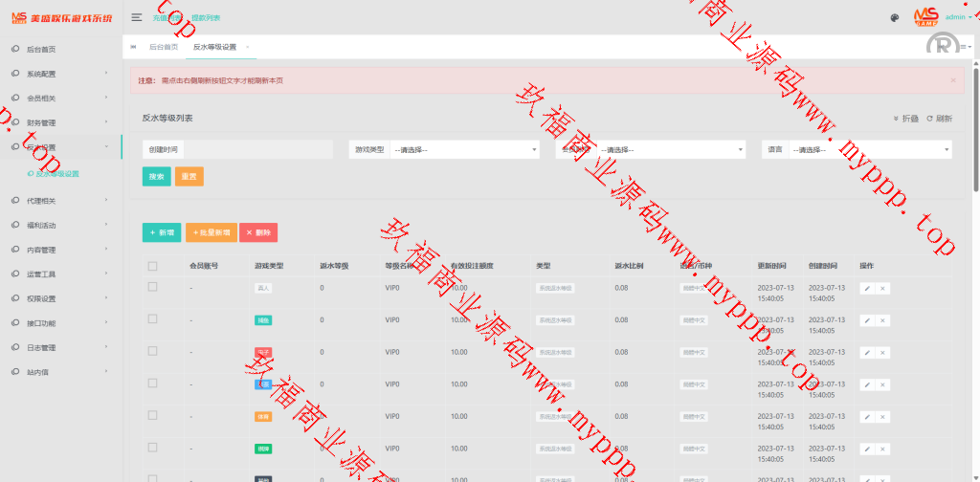980x482 pixels.
Task: Click the green 搜索 search button
Action: pos(156,177)
